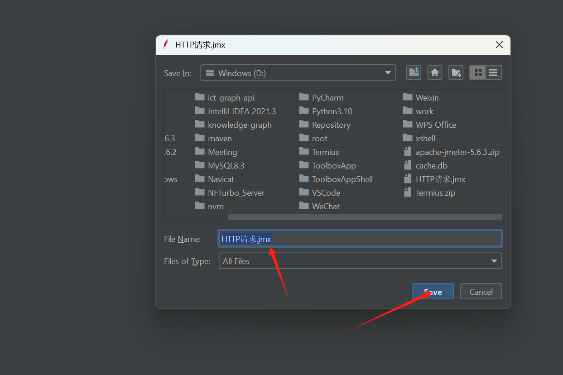Select the ToolboxAppShell folder
Image resolution: width=563 pixels, height=375 pixels.
coord(336,179)
